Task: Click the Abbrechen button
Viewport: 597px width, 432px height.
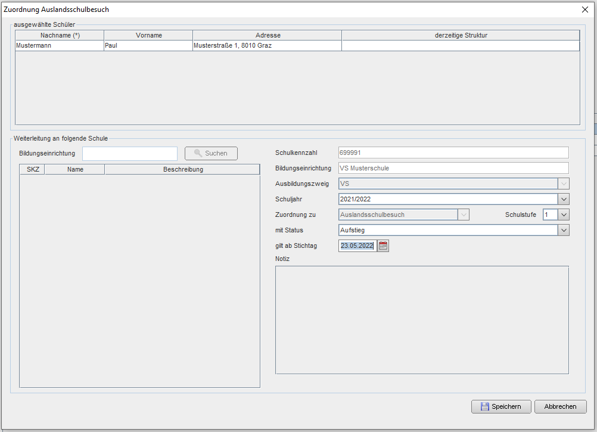Action: point(560,406)
